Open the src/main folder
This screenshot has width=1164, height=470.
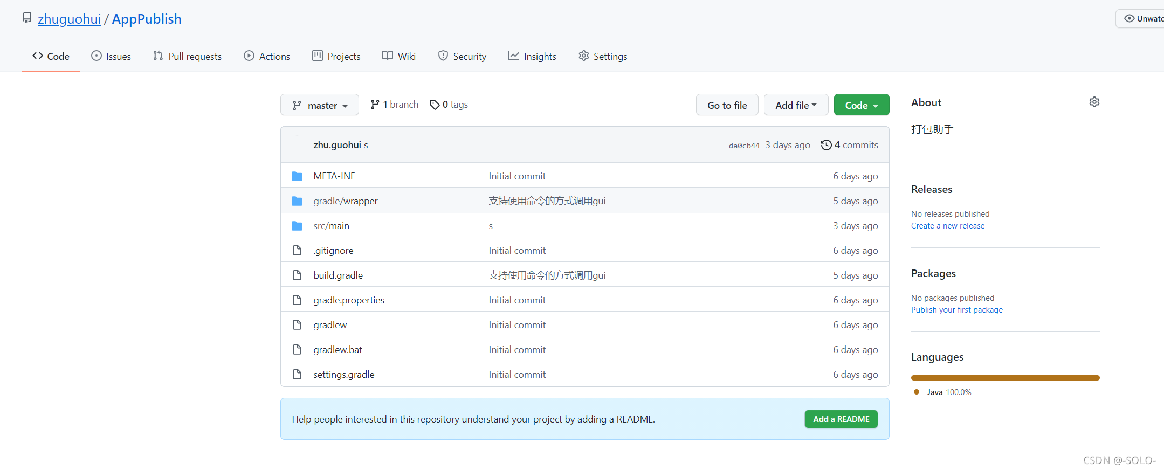(331, 226)
